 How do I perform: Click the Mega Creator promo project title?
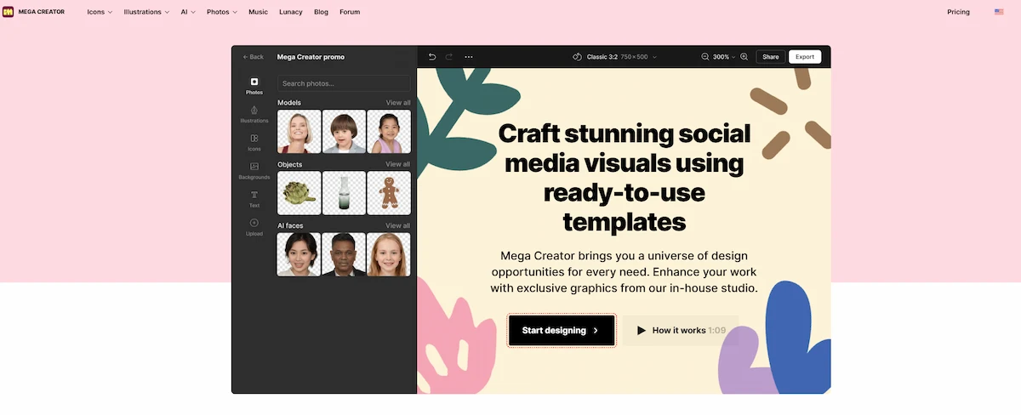point(311,57)
